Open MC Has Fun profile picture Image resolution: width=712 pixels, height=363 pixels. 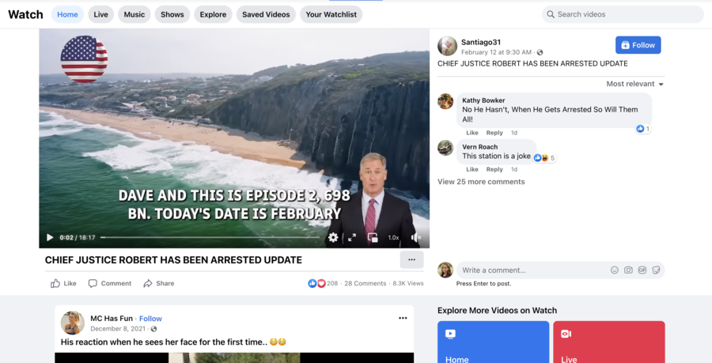pyautogui.click(x=73, y=323)
